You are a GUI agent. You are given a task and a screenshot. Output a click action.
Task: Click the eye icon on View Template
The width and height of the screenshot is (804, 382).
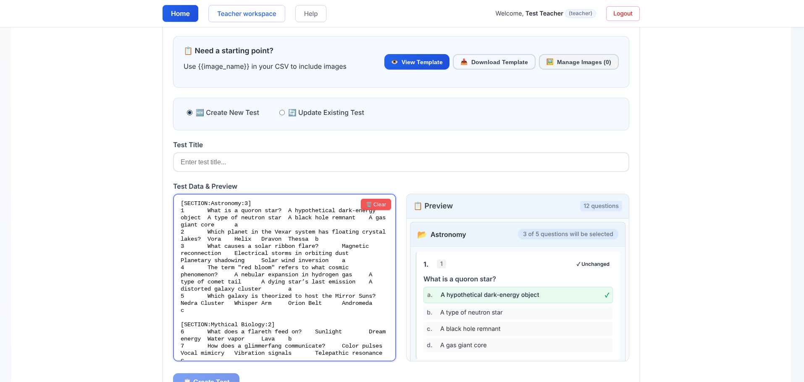coord(395,62)
